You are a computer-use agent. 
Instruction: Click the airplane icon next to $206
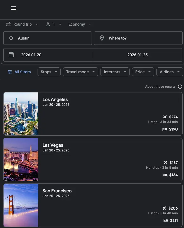[164, 208]
